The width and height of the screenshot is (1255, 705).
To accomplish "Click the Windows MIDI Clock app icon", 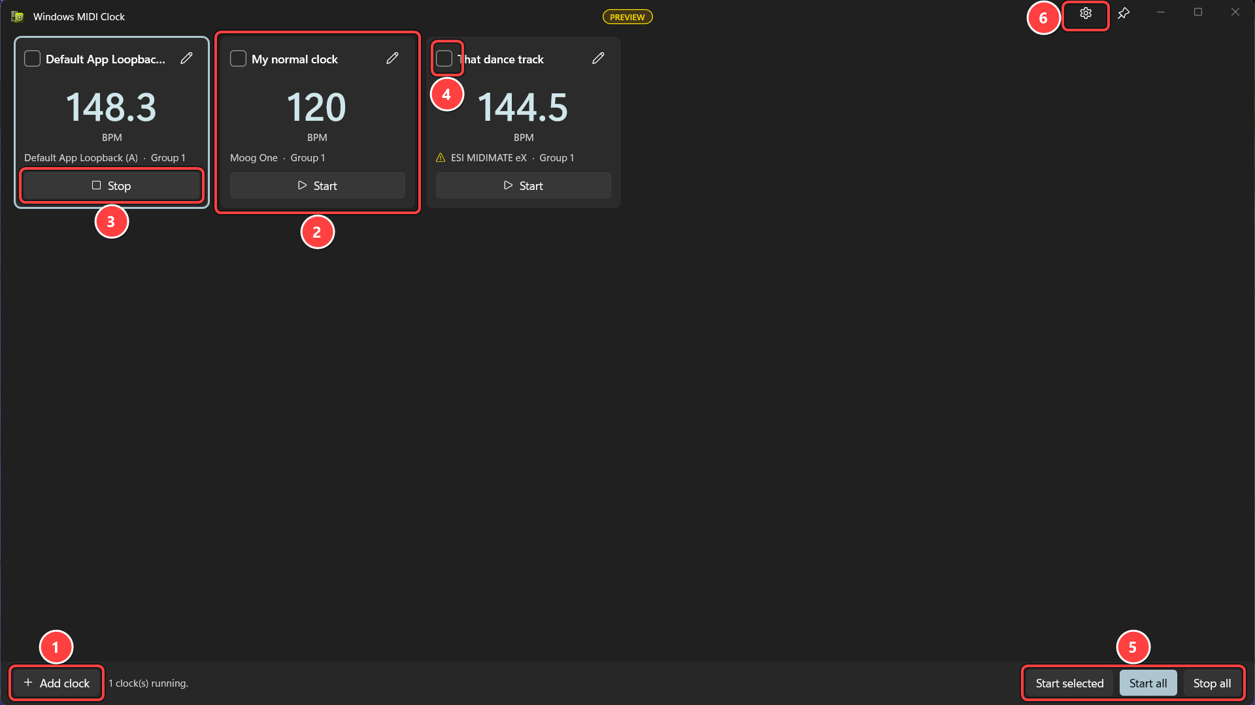I will (x=18, y=16).
